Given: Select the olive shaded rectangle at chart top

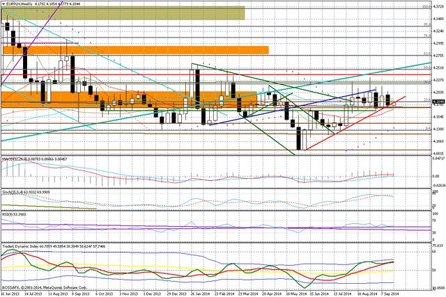Looking at the screenshot, I should (x=123, y=13).
